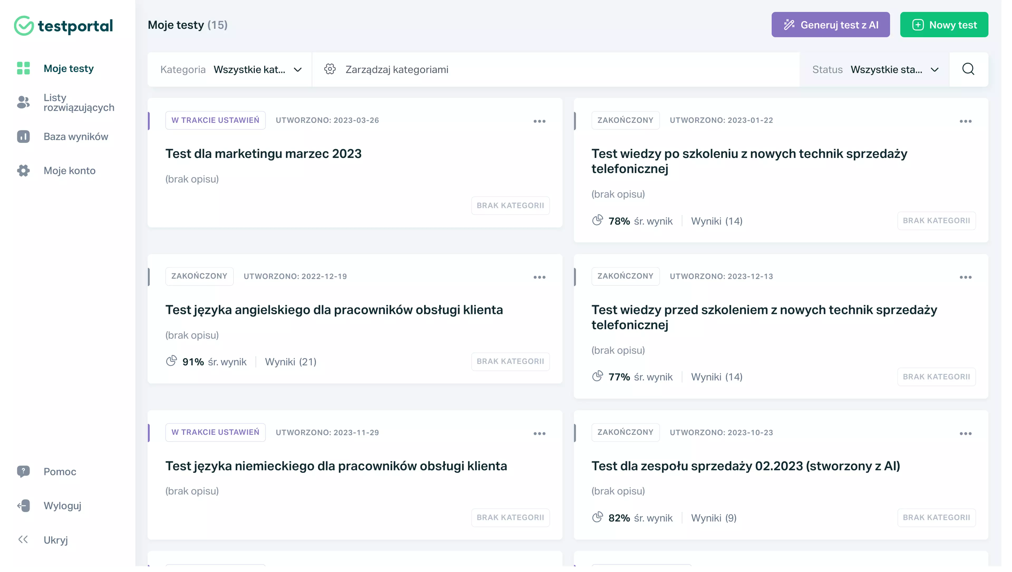
Task: Click 'Moje testy (15)' page heading
Action: coord(188,25)
